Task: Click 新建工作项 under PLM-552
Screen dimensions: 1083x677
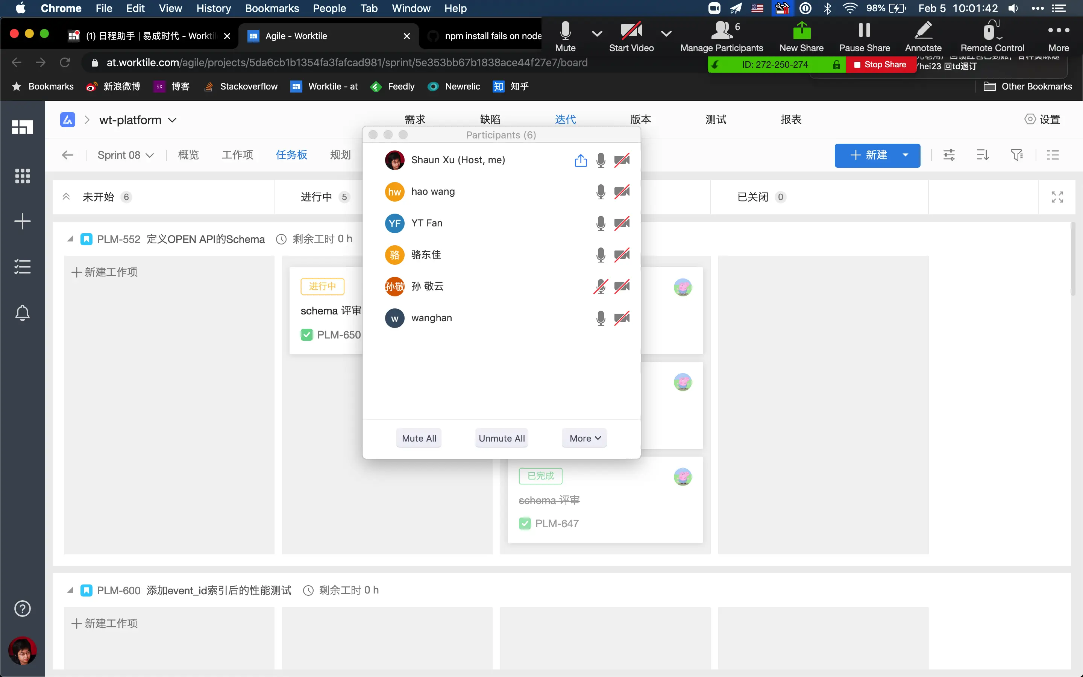Action: point(104,272)
